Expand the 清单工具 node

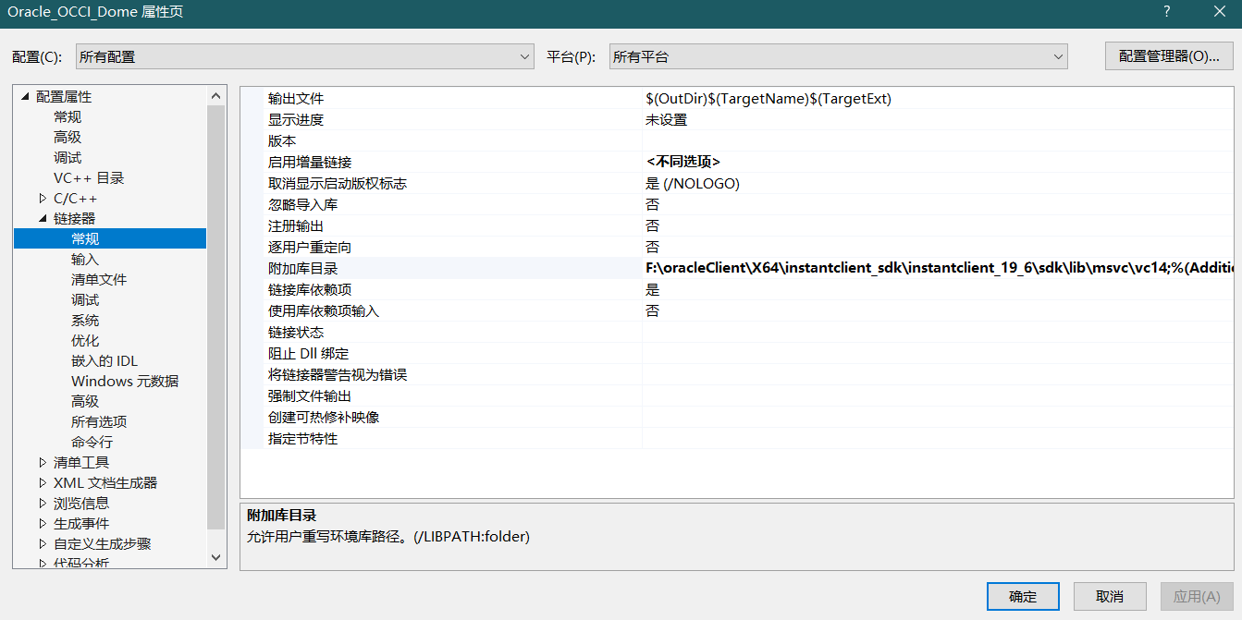click(x=42, y=462)
